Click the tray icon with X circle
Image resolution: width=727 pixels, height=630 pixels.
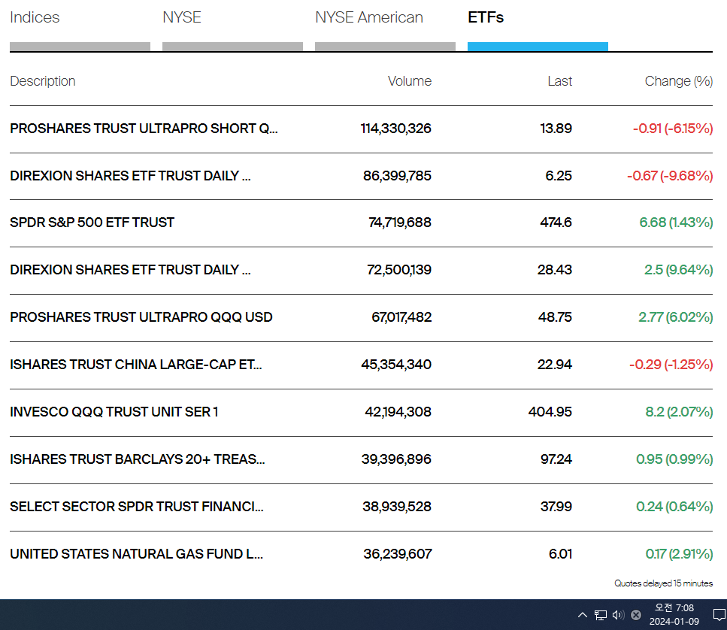(636, 615)
